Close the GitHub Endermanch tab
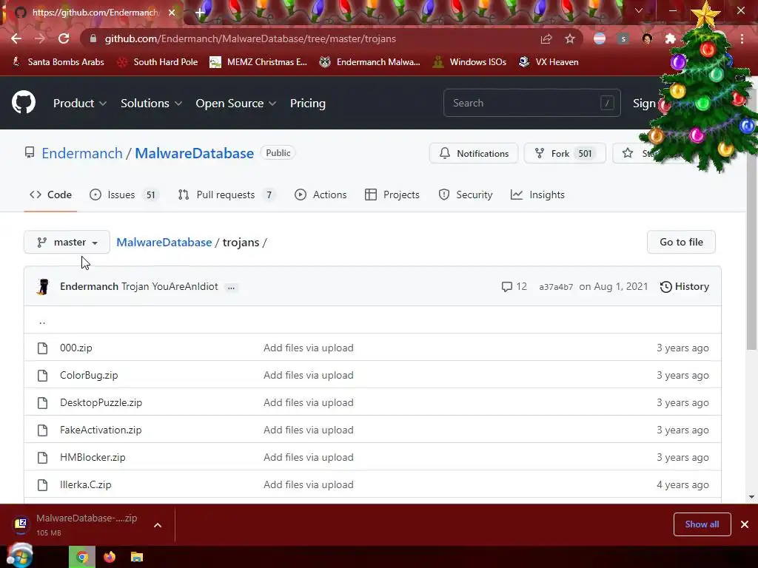This screenshot has width=758, height=568. [x=172, y=13]
